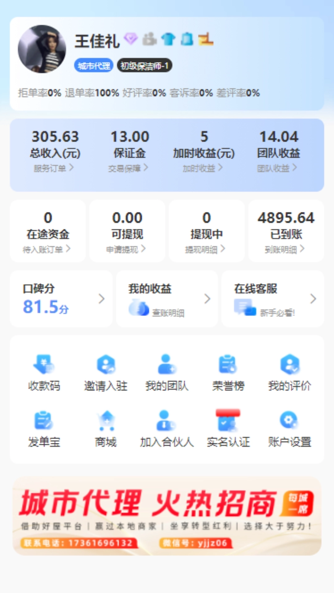This screenshot has height=593, width=334.
Task: Open the 城市代理 火热招商 promotional banner
Action: point(167,516)
